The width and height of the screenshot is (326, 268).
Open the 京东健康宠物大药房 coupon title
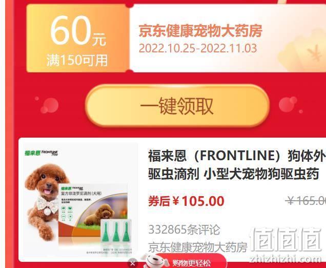pyautogui.click(x=200, y=31)
